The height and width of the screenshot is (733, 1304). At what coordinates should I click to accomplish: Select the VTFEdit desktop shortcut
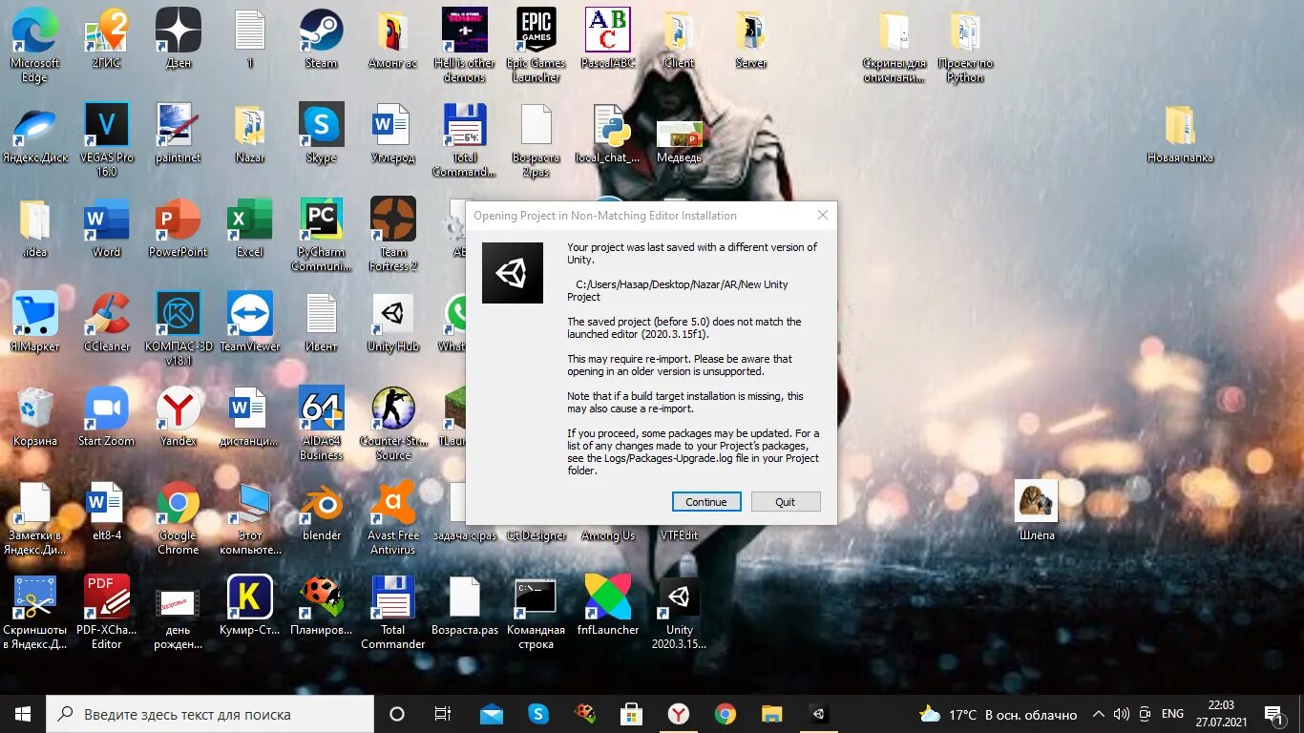[679, 534]
